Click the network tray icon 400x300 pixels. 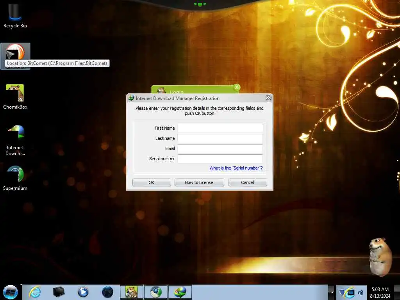click(350, 293)
